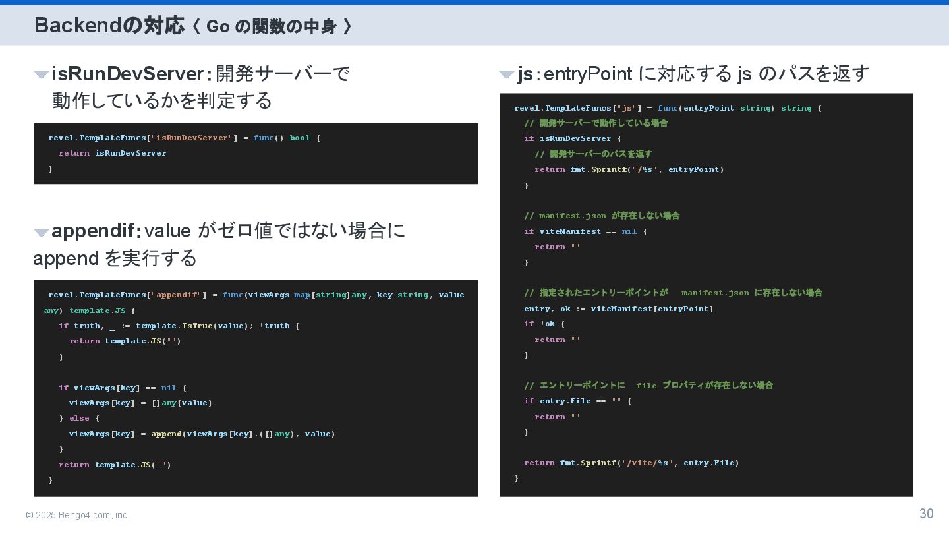
Task: Click the '} else {' code line
Action: (79, 418)
